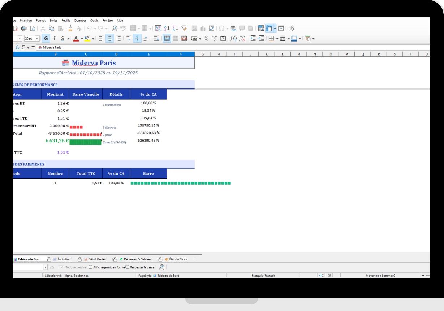Click the highlighting color yellow swatch

[87, 38]
